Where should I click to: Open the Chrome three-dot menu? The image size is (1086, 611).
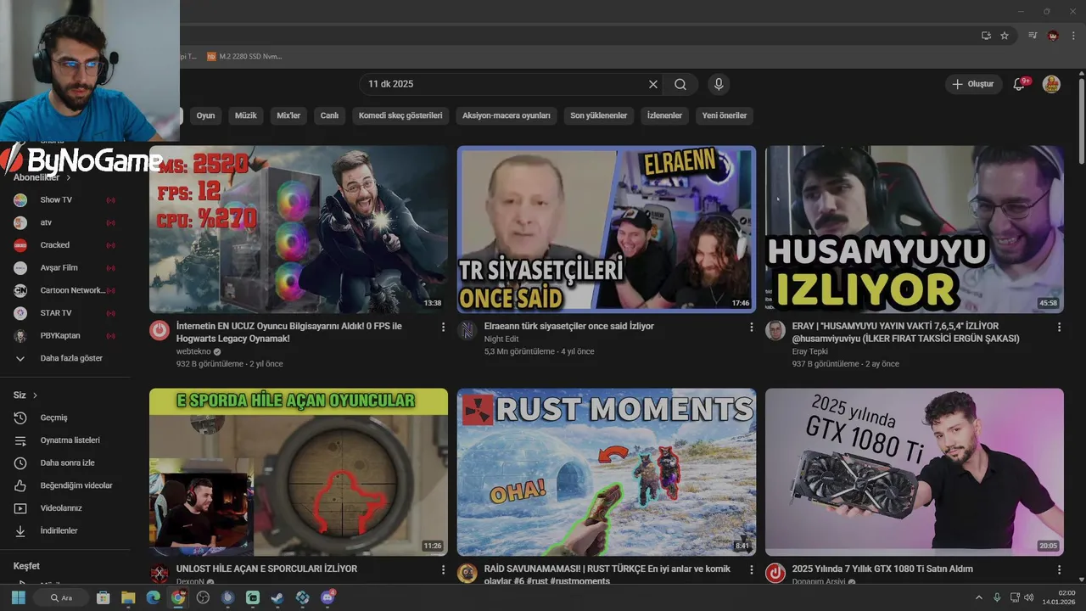(1072, 36)
